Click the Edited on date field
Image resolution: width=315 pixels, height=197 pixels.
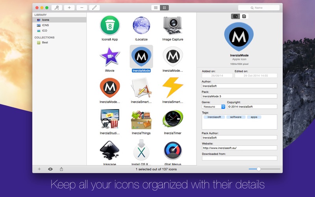click(256, 76)
